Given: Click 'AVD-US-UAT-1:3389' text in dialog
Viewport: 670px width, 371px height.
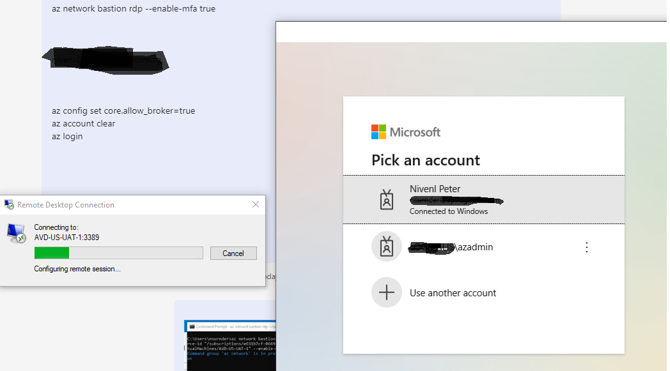Looking at the screenshot, I should 66,238.
